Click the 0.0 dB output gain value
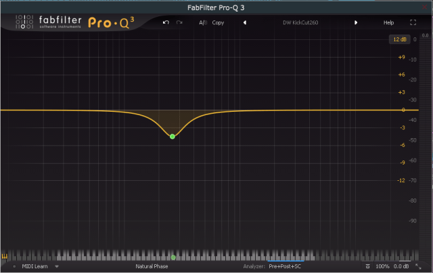433x273 pixels. tap(402, 267)
